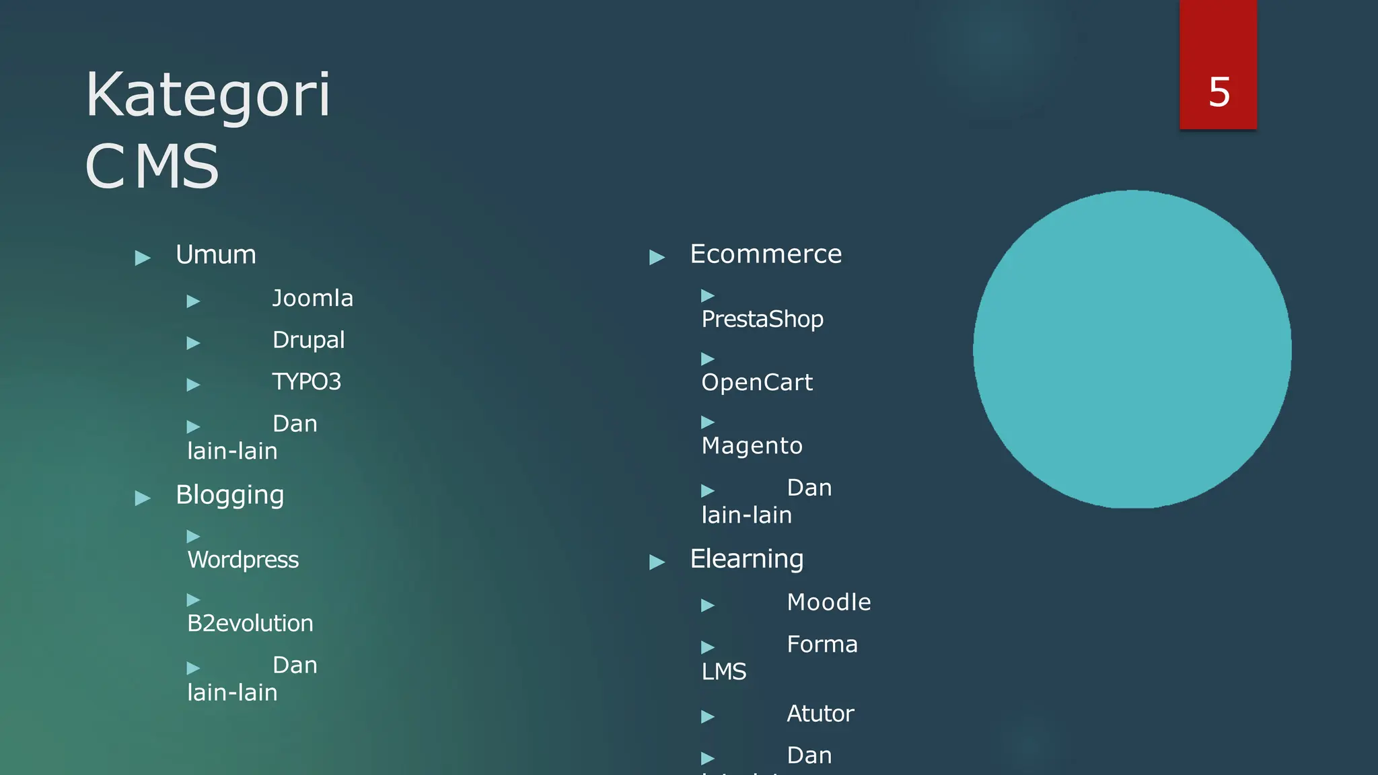Click the Forma LMS list entry
The height and width of the screenshot is (775, 1378).
(780, 658)
